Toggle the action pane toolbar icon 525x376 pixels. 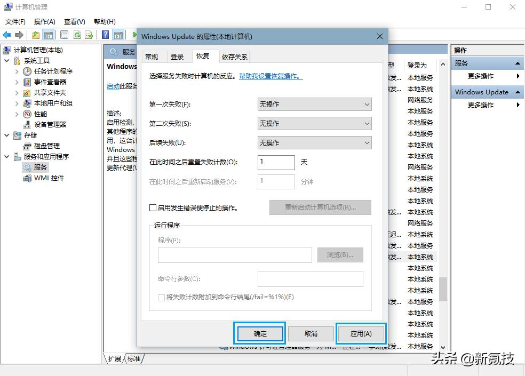pyautogui.click(x=117, y=34)
